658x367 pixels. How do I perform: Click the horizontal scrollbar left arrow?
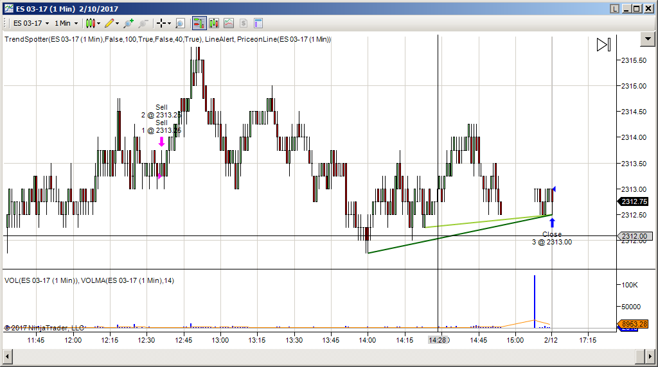[x=8, y=357]
